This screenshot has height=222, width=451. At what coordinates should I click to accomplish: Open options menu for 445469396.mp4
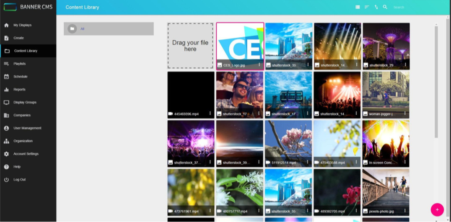pos(210,113)
